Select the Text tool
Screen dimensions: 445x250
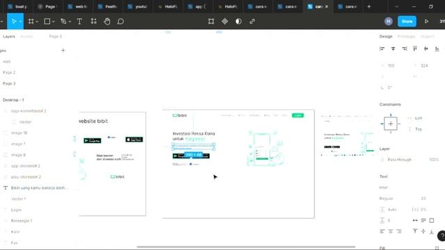[79, 22]
